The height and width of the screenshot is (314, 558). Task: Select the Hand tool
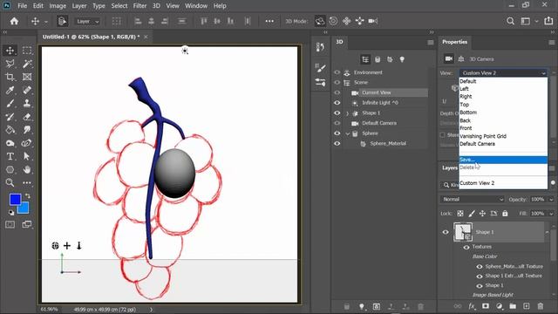(x=27, y=169)
